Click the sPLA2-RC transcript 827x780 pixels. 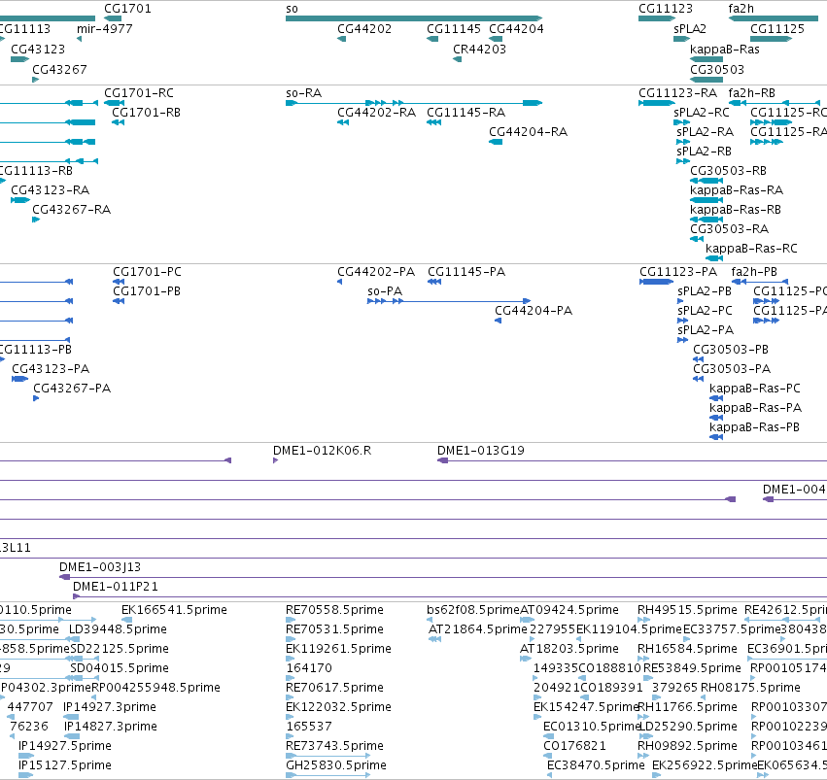click(x=681, y=122)
